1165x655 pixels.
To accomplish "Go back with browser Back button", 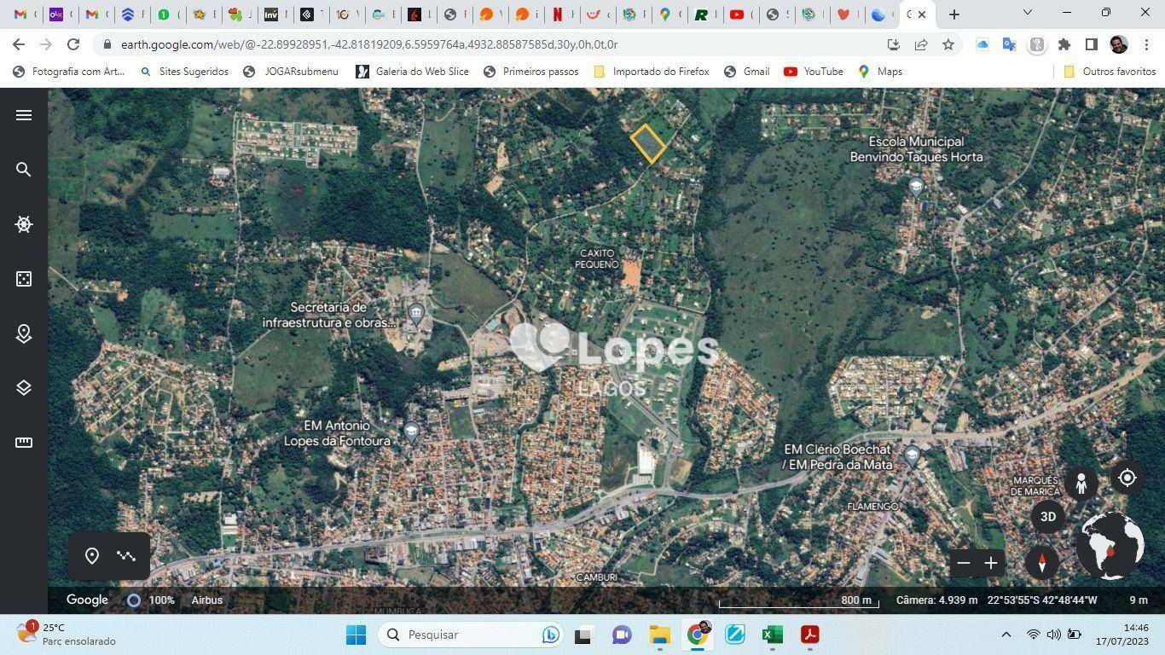I will click(19, 44).
